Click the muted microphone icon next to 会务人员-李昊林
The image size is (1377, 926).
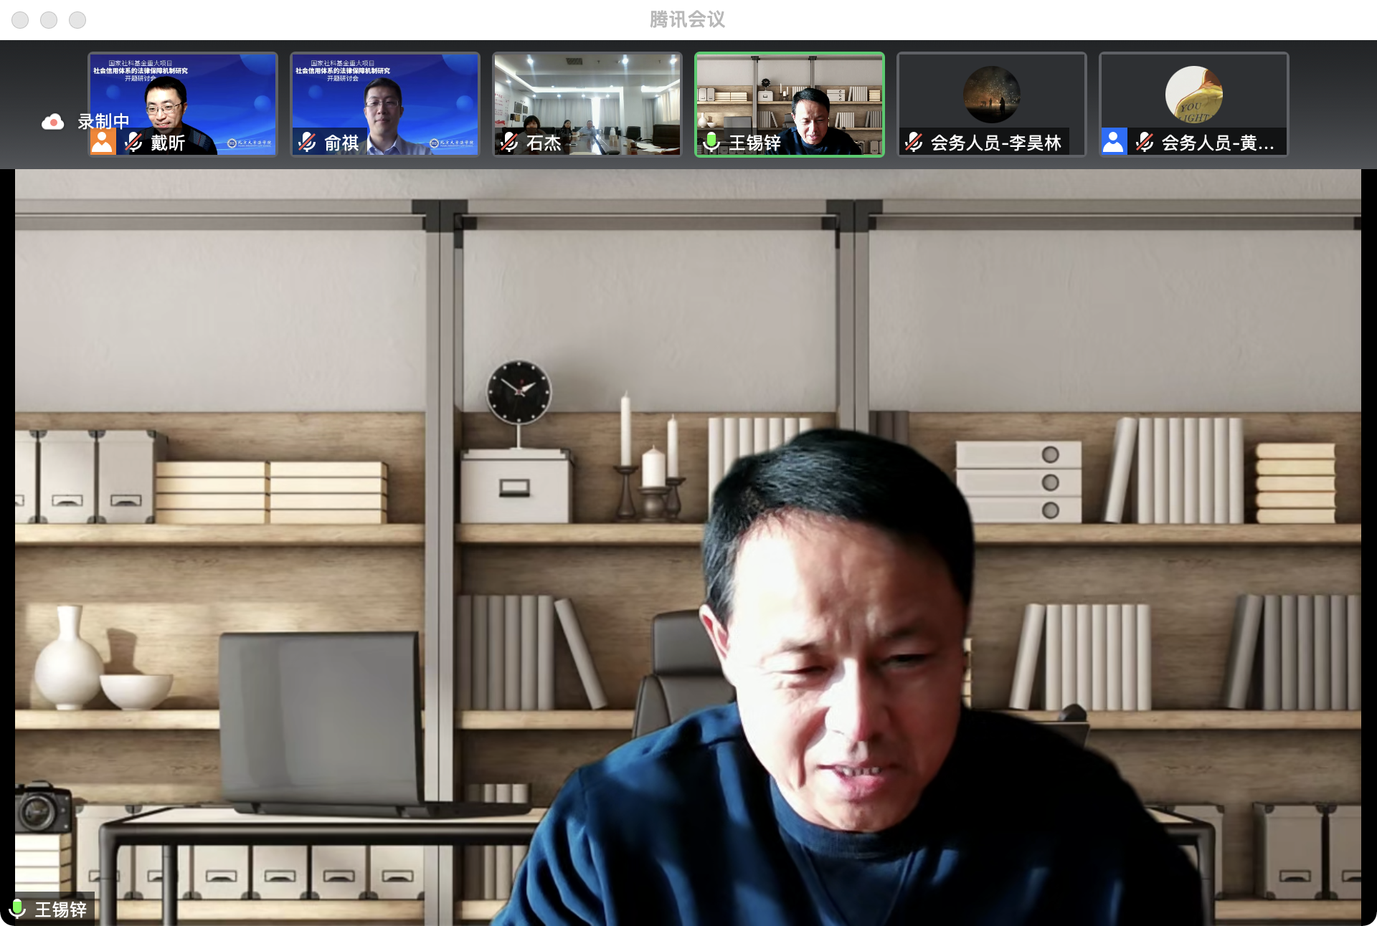click(x=914, y=142)
